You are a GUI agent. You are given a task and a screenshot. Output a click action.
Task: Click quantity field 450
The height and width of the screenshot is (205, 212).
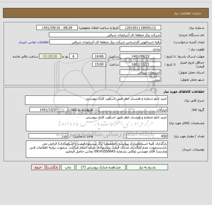point(147,136)
